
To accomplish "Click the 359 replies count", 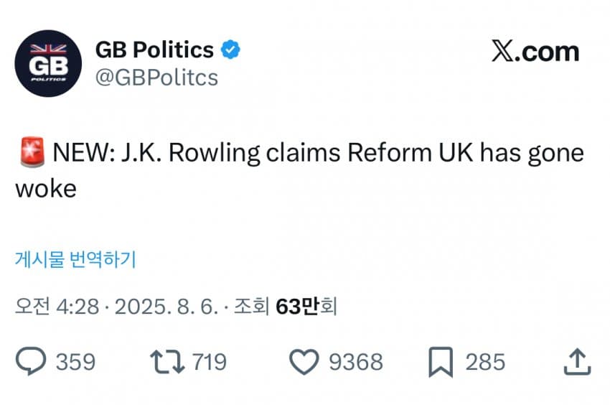I will click(75, 361).
